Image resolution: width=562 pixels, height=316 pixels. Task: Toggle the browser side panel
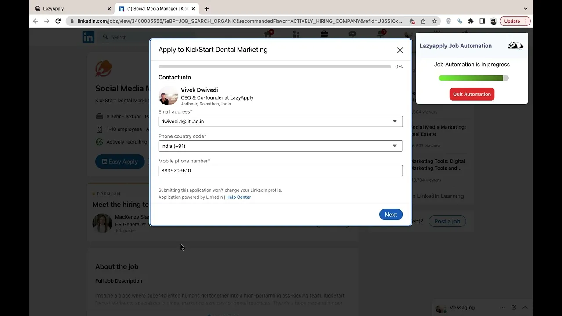tap(482, 21)
